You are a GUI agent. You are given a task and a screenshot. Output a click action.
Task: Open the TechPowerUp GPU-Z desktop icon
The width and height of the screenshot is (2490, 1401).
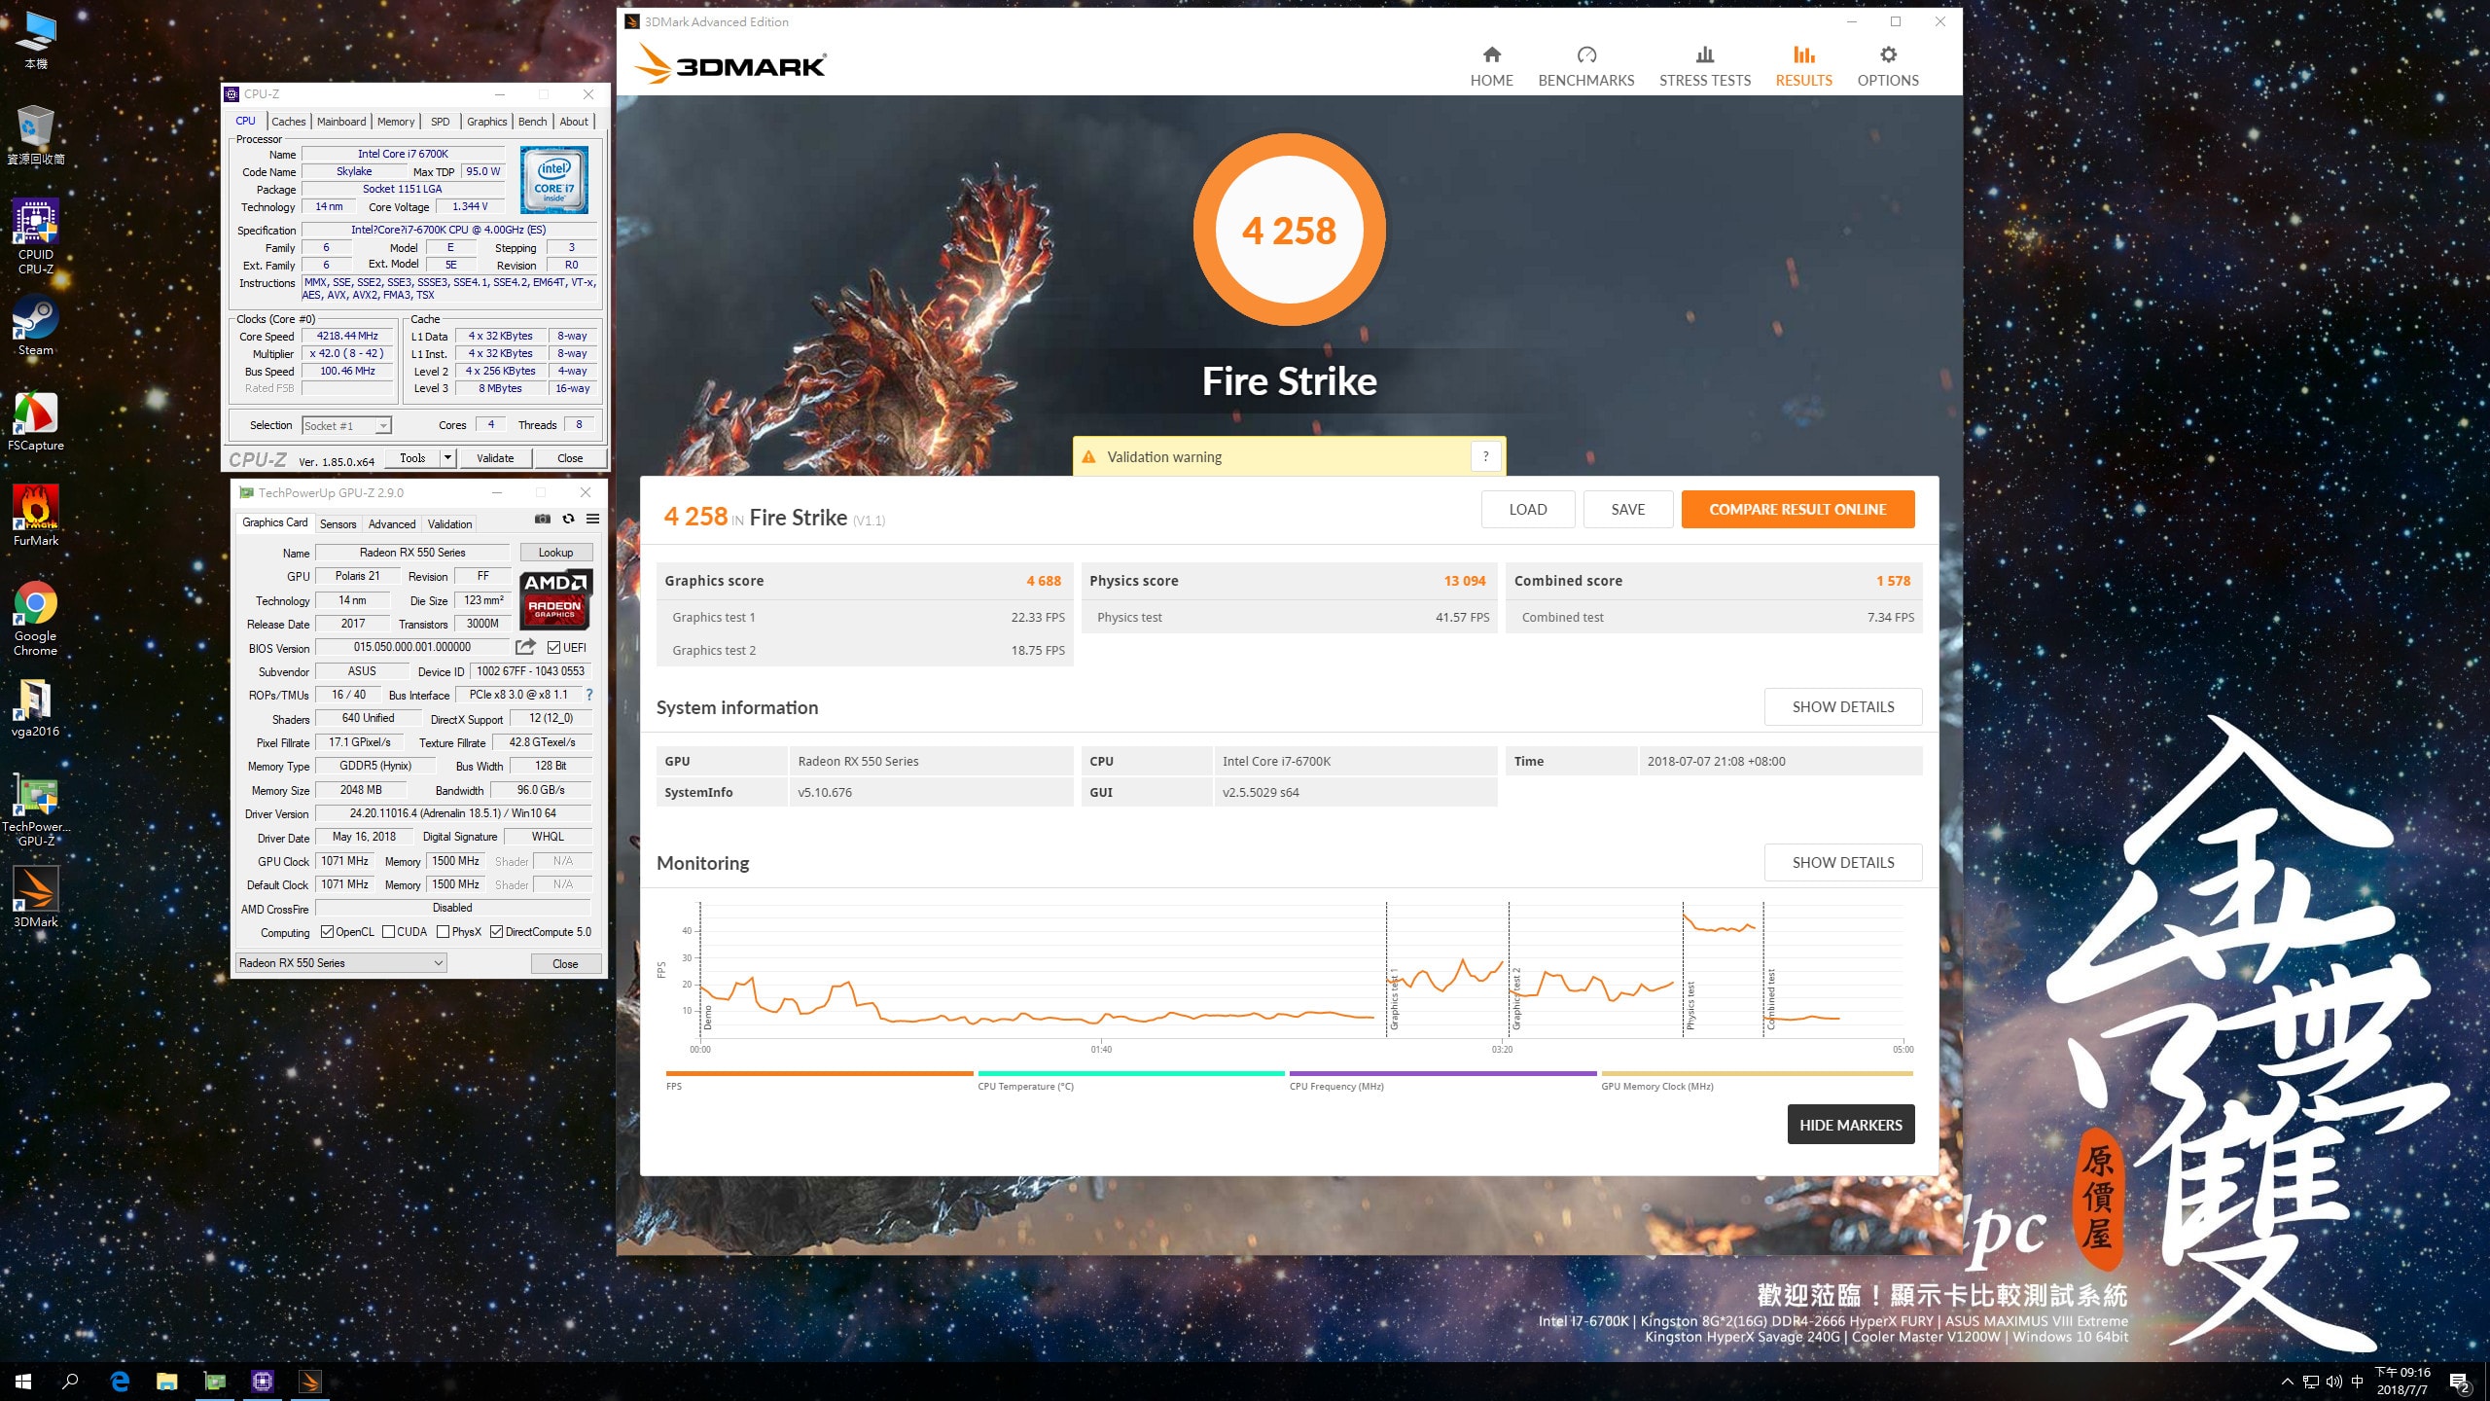click(36, 811)
